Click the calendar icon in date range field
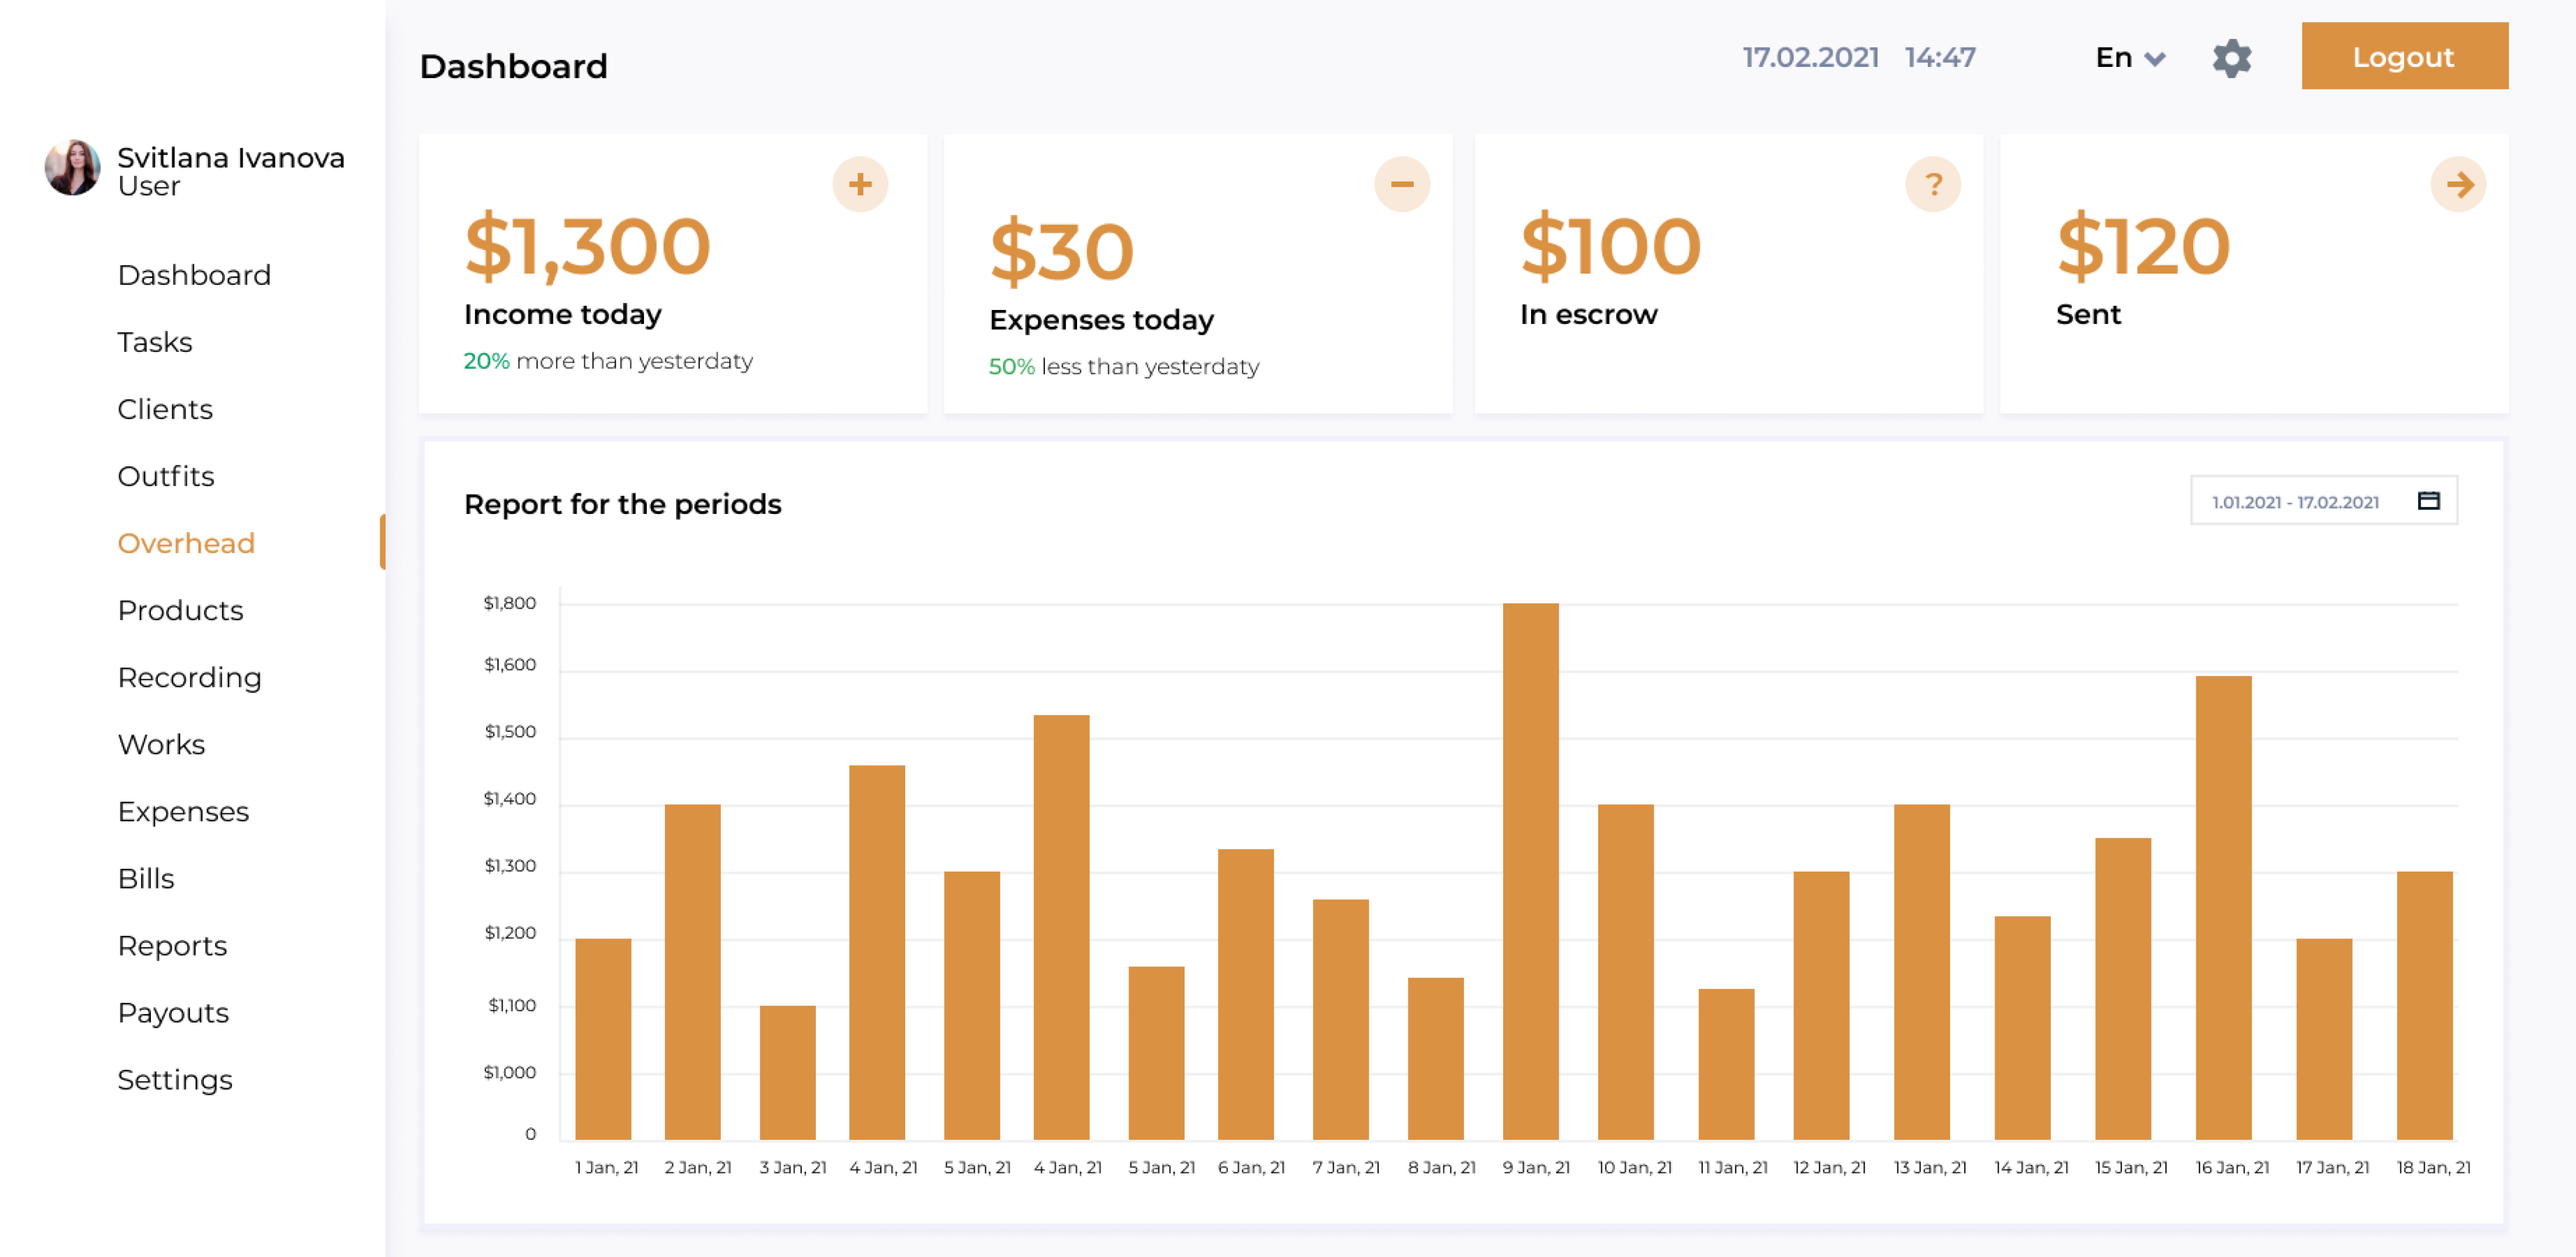Viewport: 2576px width, 1257px height. coord(2428,501)
